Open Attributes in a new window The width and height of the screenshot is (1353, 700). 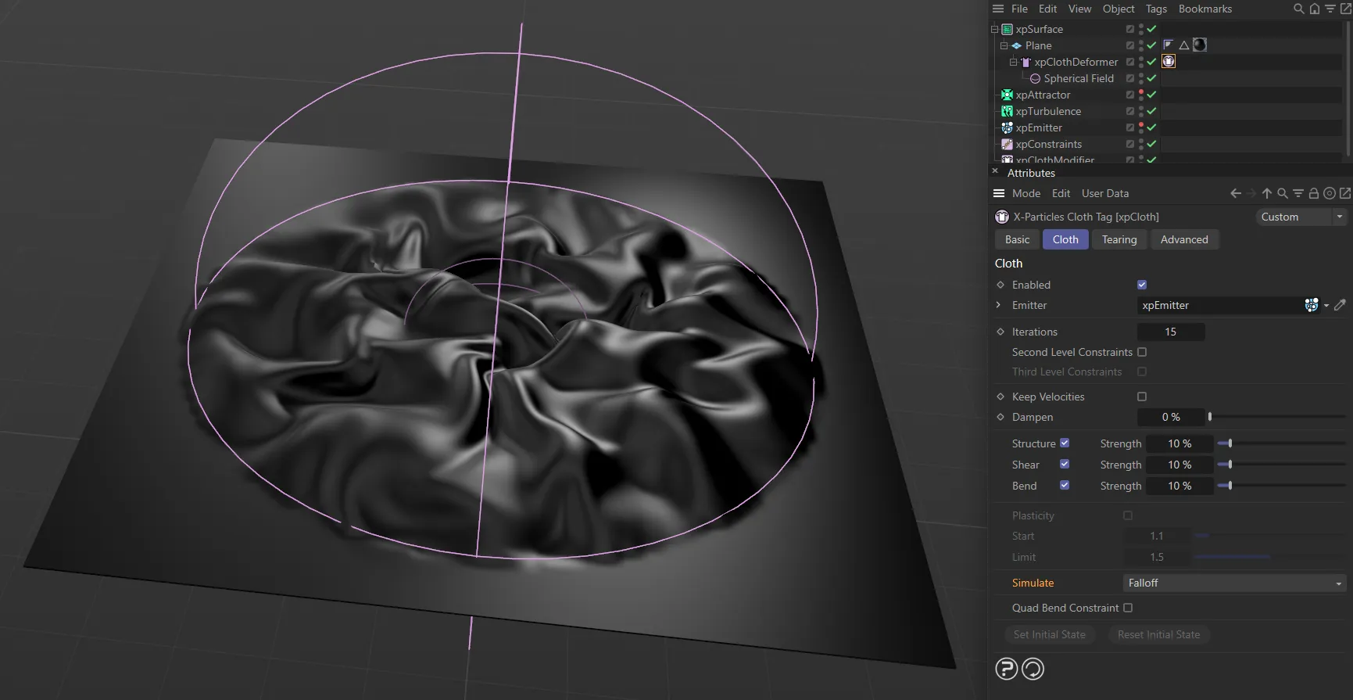tap(1345, 193)
